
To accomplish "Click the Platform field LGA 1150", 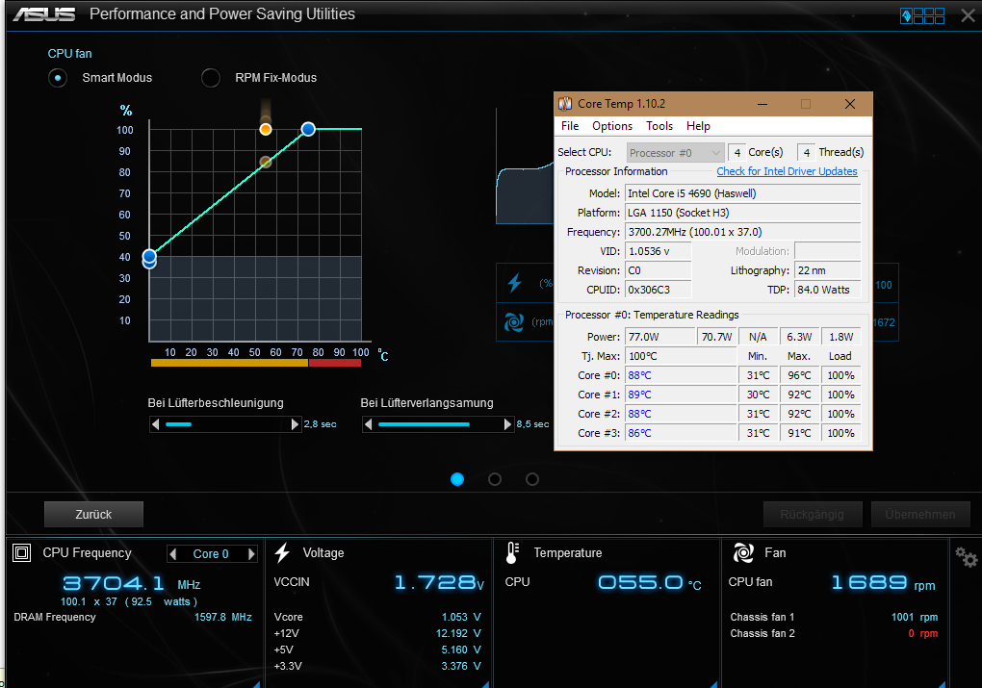I will point(743,213).
